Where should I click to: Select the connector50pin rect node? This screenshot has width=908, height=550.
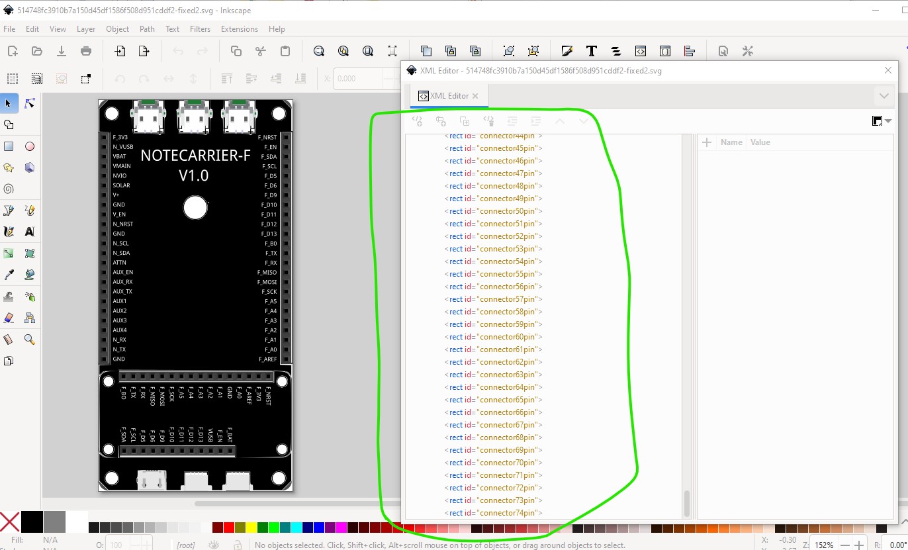(494, 211)
